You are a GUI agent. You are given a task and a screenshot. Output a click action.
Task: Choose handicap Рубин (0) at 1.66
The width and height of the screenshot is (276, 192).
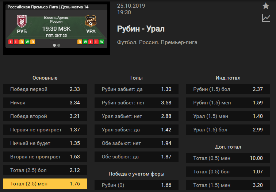coord(137,185)
